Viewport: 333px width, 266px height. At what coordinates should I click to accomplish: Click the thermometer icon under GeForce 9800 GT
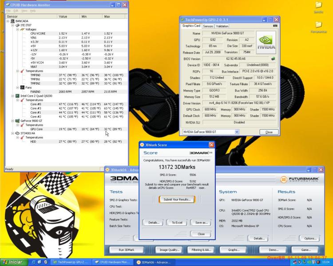[x=22, y=125]
